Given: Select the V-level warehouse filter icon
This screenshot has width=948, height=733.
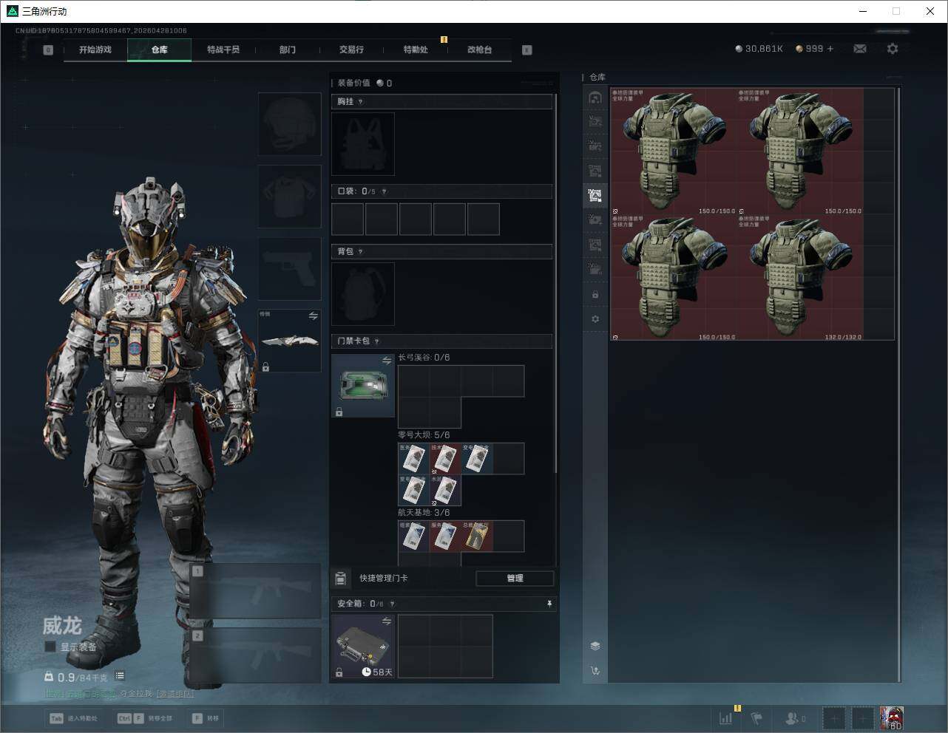Looking at the screenshot, I should coord(595,122).
